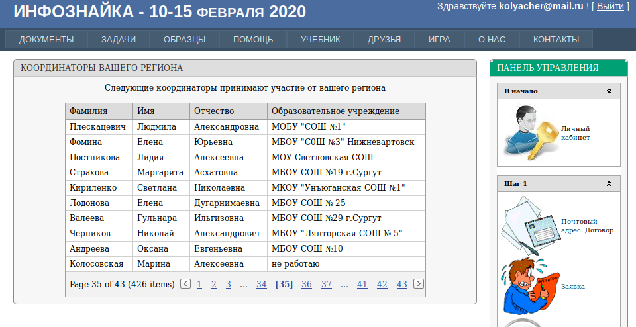Click the МБОУ "СОШ №3" Нижневартовск cell
This screenshot has height=327, width=636.
(x=346, y=142)
